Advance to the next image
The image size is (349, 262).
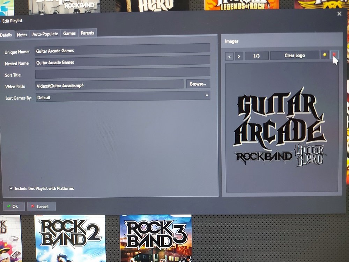coord(239,56)
